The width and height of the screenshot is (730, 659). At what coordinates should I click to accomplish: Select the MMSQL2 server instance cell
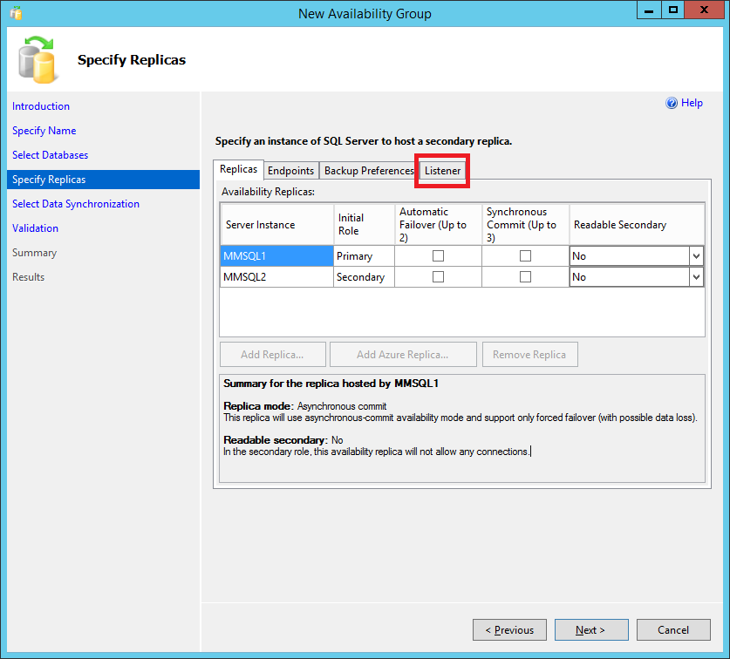pyautogui.click(x=276, y=277)
